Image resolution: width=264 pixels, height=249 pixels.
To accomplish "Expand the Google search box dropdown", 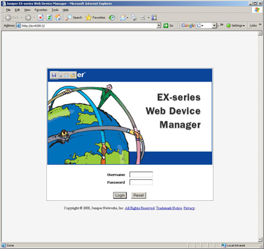I will tap(214, 26).
